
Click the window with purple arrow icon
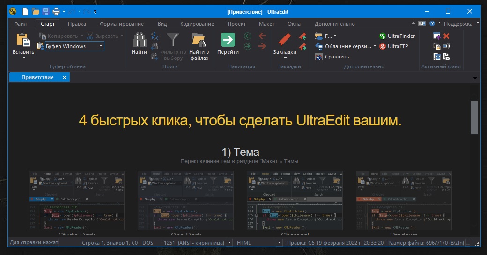tap(437, 36)
